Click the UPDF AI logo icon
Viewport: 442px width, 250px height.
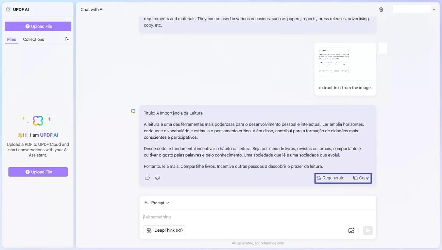[x=8, y=9]
